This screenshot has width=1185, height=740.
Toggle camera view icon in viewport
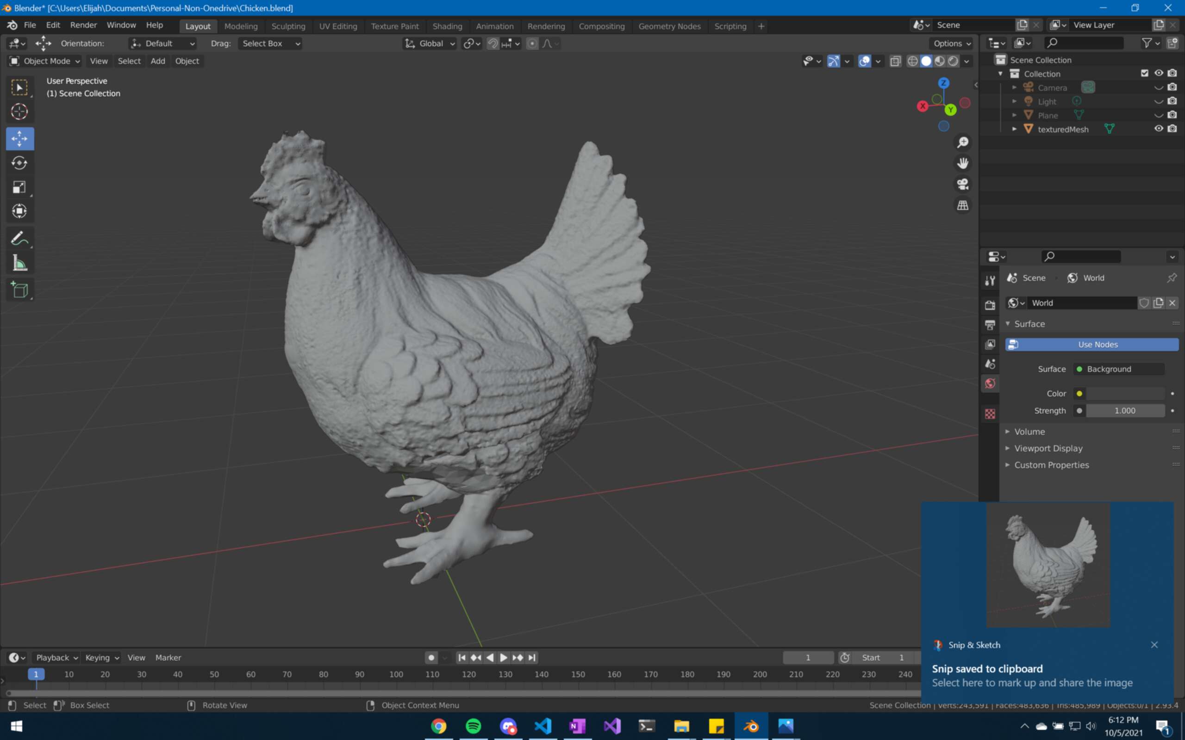(x=963, y=184)
